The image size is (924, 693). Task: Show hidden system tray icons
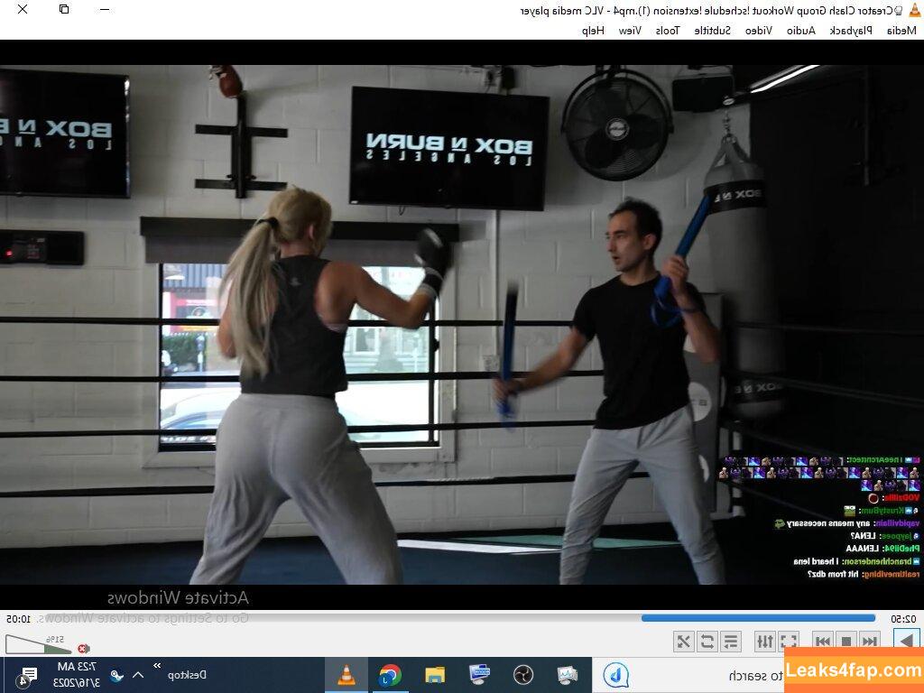click(138, 675)
